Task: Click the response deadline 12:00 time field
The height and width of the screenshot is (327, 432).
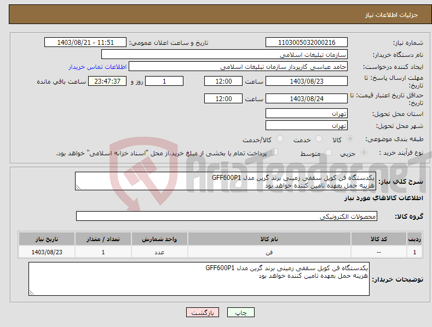Action: [223, 81]
